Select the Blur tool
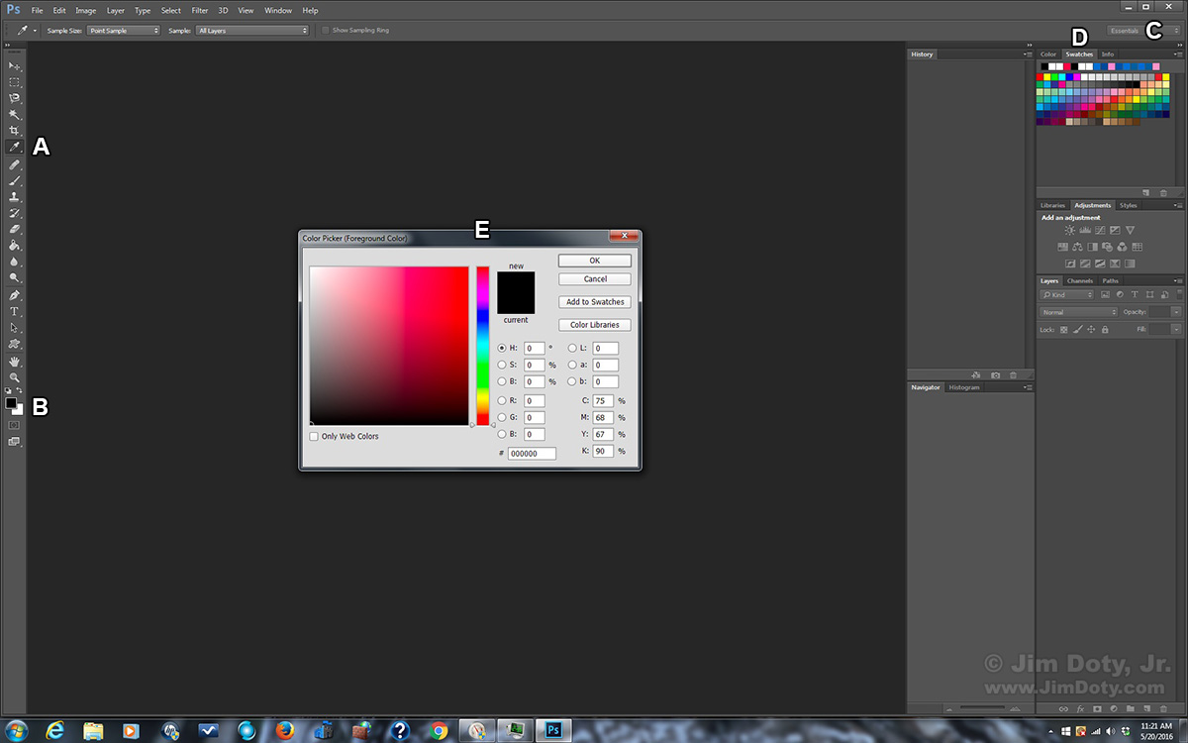 15,262
